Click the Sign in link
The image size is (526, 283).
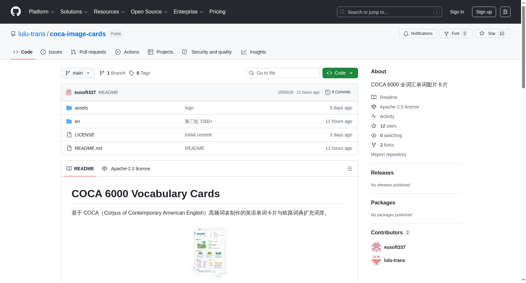tap(457, 12)
